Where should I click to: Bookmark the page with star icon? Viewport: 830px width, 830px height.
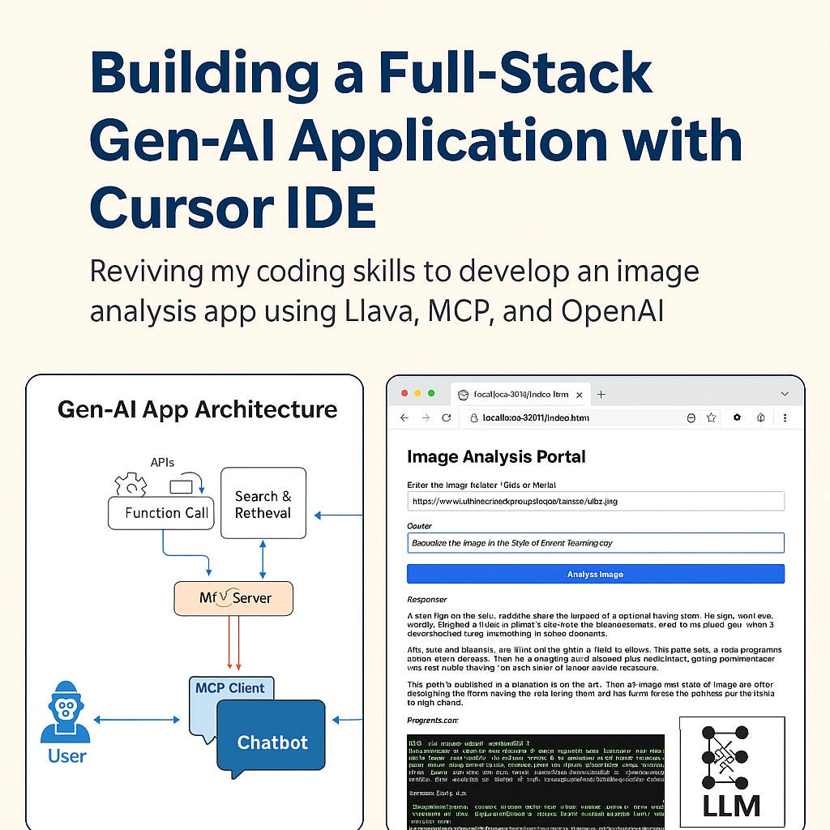[712, 417]
